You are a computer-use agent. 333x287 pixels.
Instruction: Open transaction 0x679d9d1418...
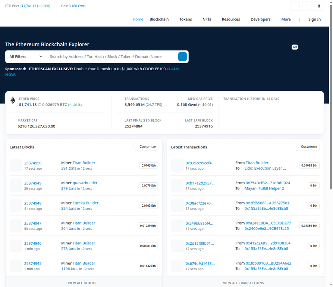200,263
